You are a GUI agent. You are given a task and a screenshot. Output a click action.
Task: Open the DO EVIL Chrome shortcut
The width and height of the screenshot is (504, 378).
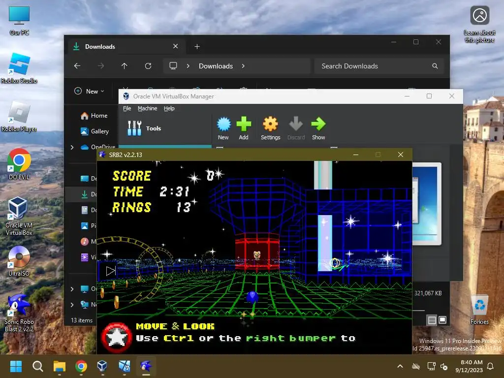tap(19, 164)
